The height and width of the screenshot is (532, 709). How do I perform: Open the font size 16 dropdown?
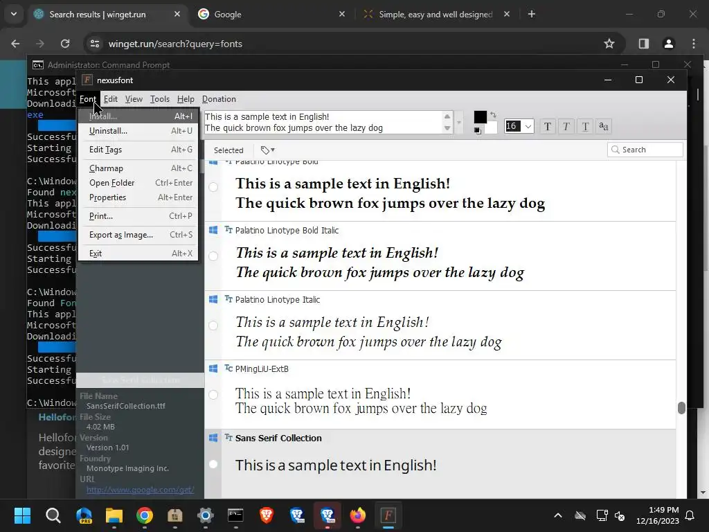click(x=528, y=126)
